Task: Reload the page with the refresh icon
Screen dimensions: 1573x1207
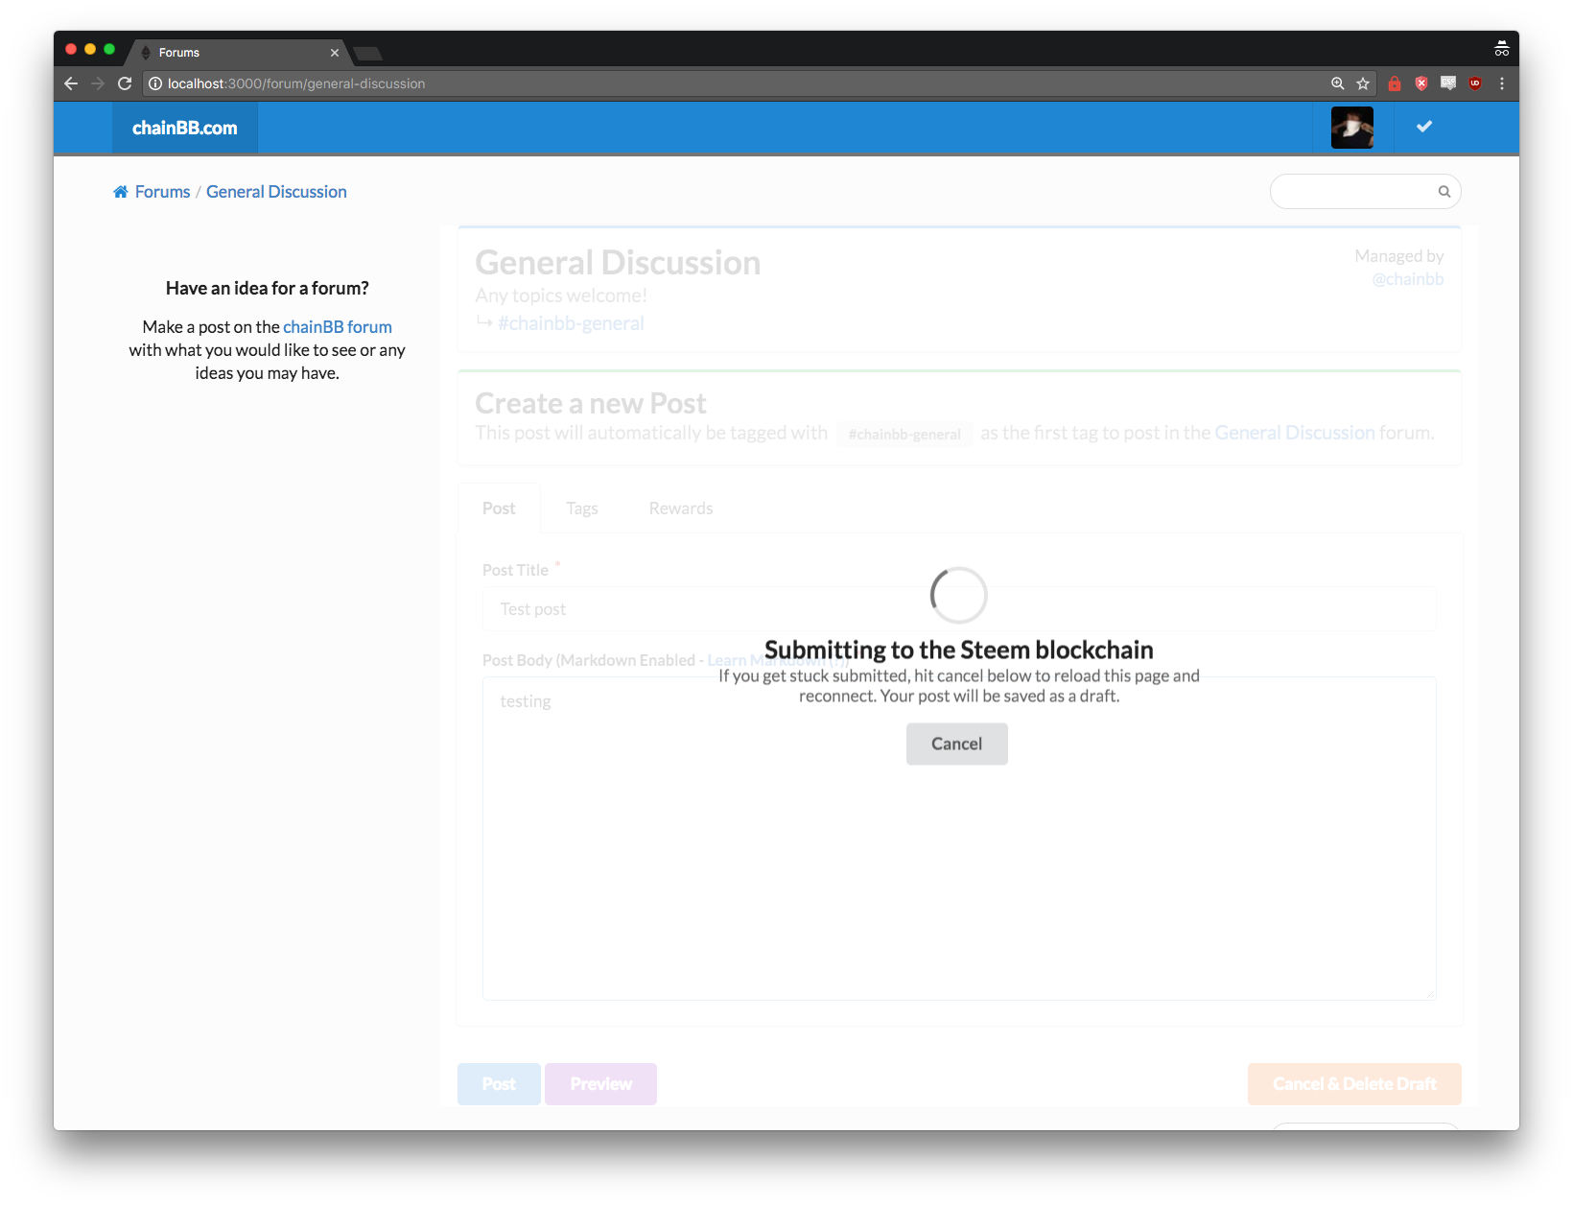Action: tap(125, 83)
